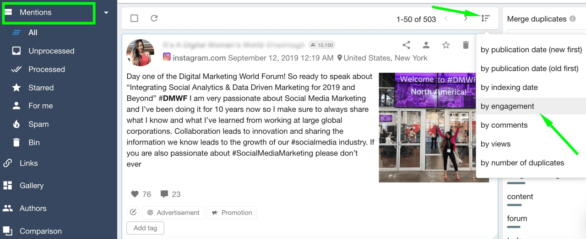Select the All mentions filter
This screenshot has height=239, width=586.
coord(33,32)
